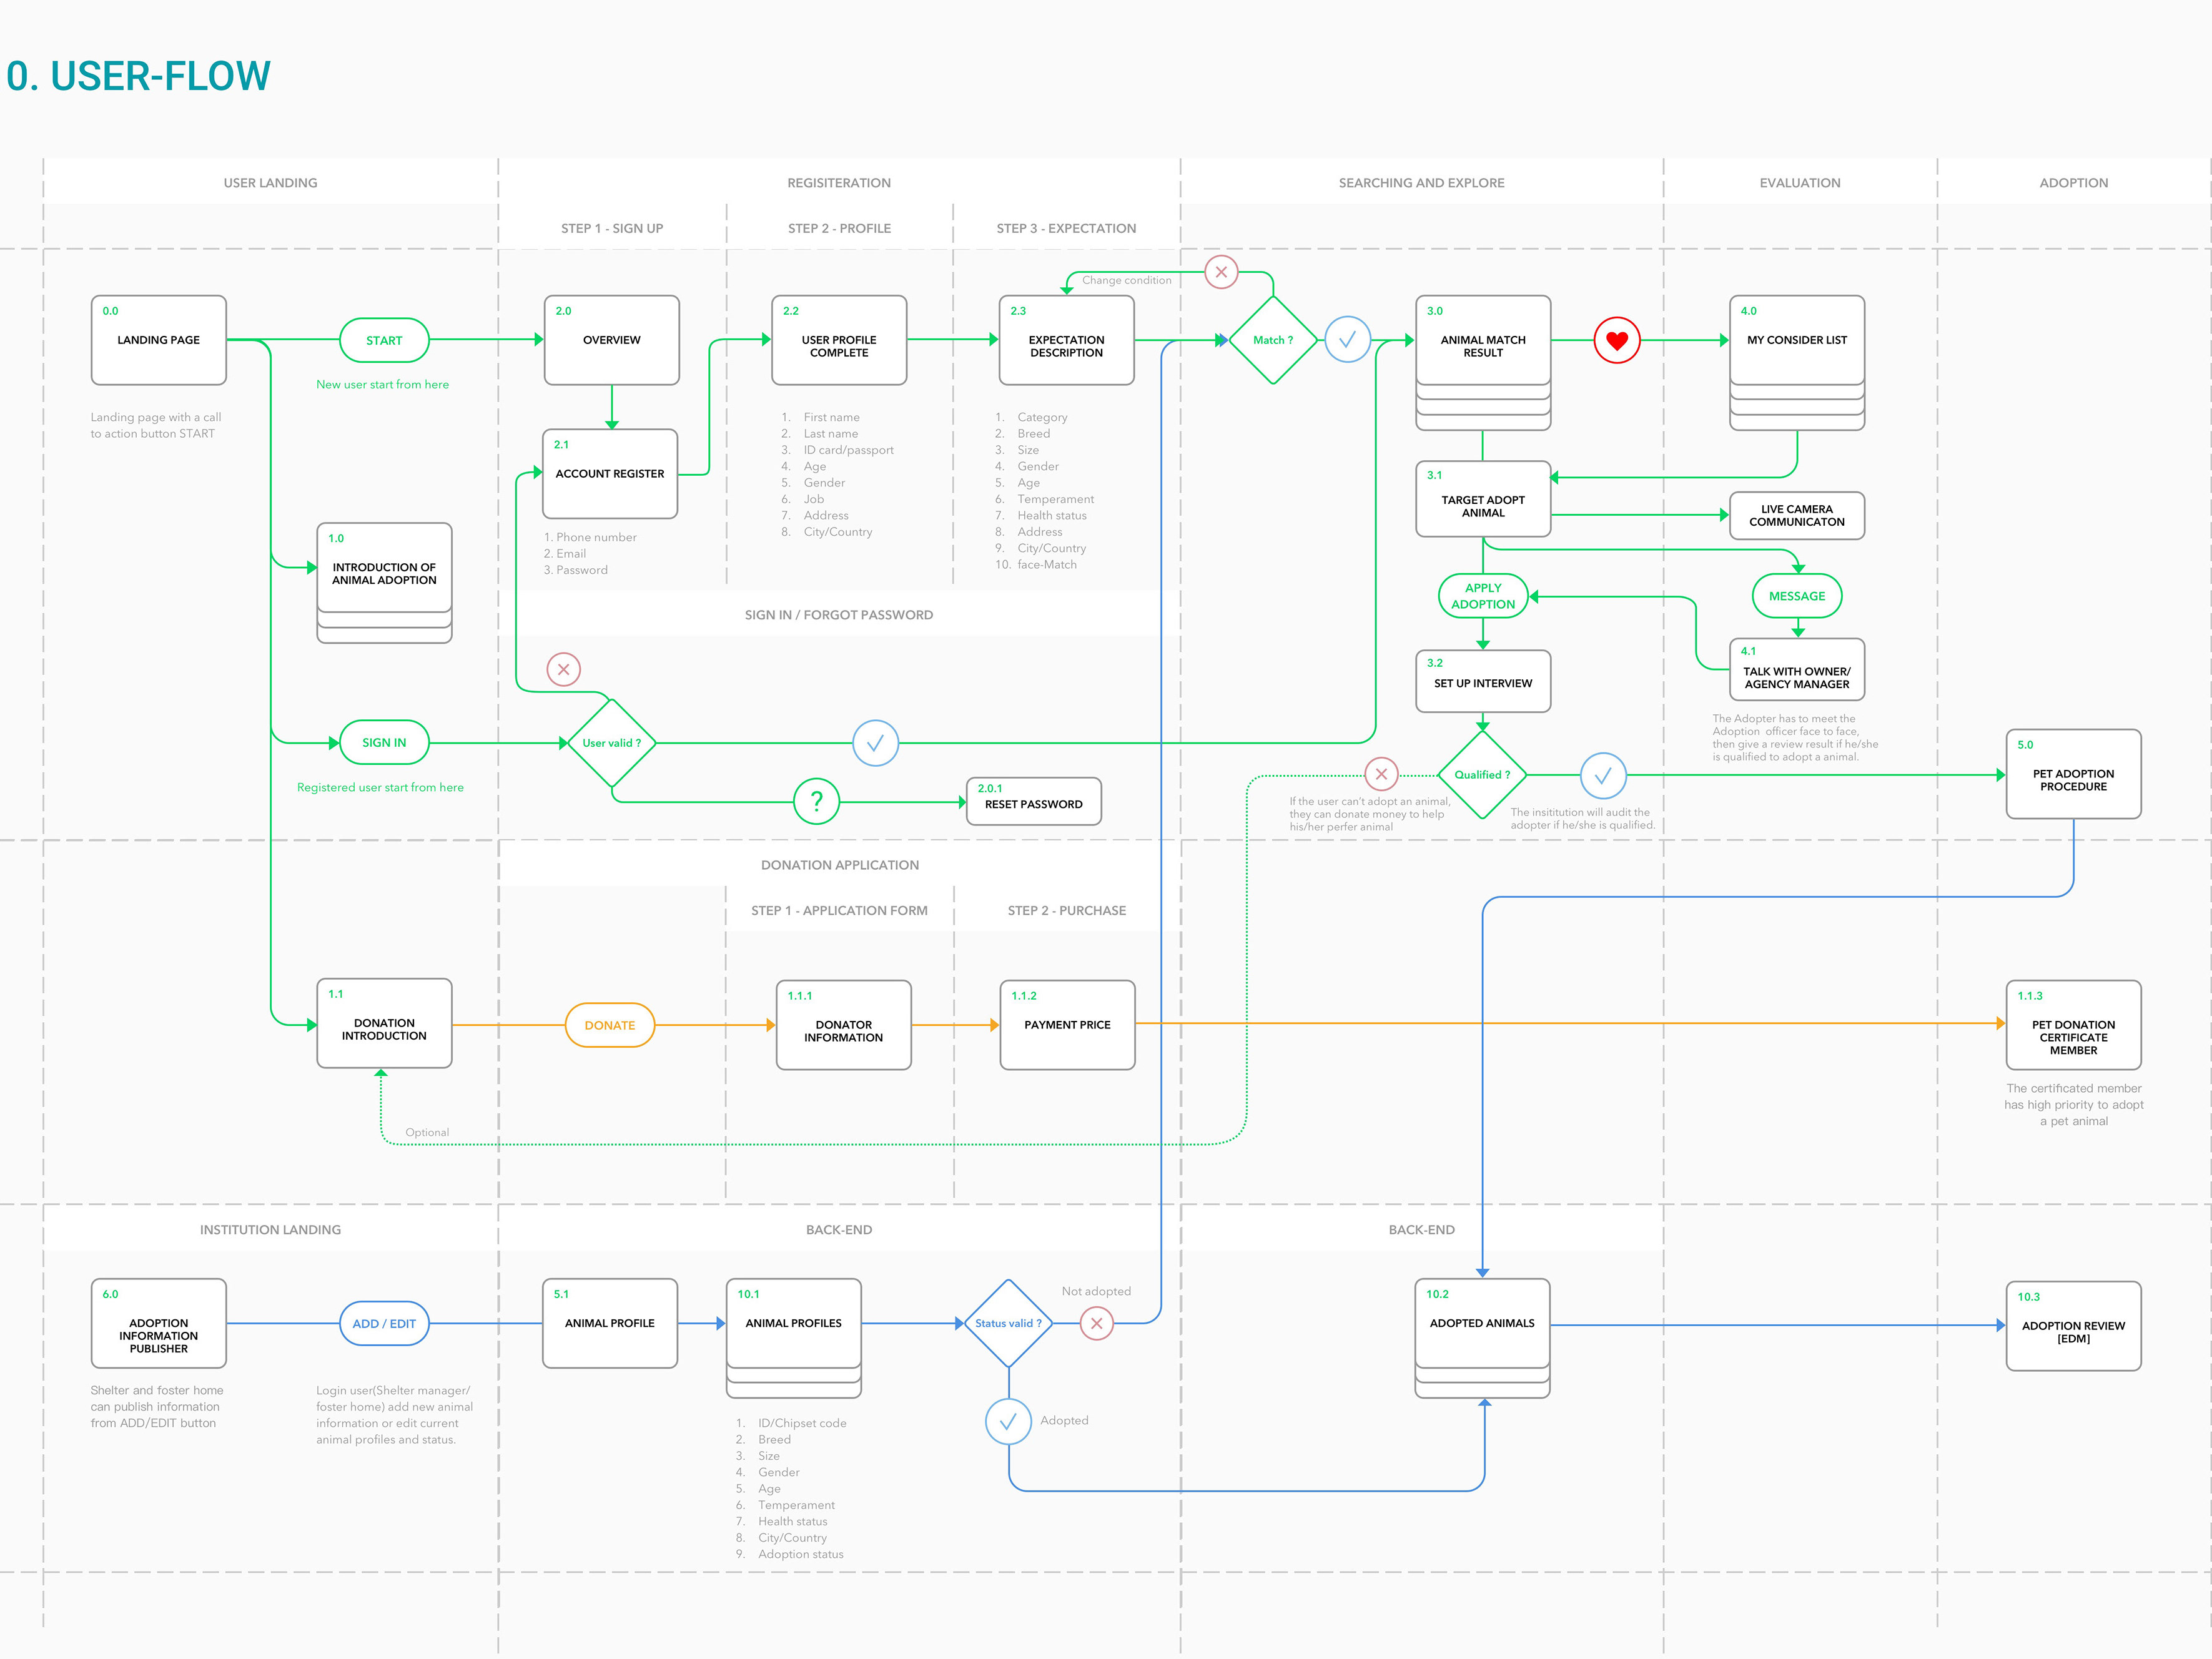
Task: Select the 4.1 Talk With Owner/Agency Manager box
Action: tap(1797, 670)
